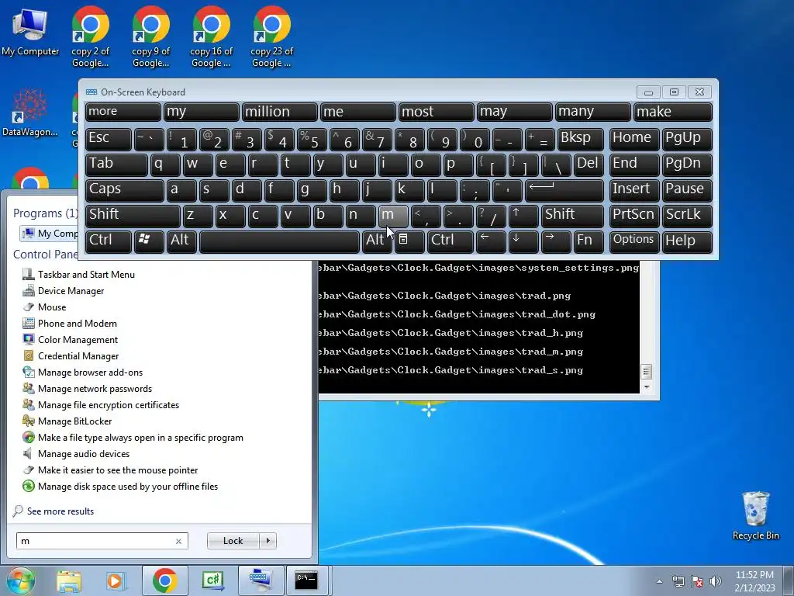Open the volume control in the system tray
Viewport: 794px width, 596px height.
[x=716, y=580]
